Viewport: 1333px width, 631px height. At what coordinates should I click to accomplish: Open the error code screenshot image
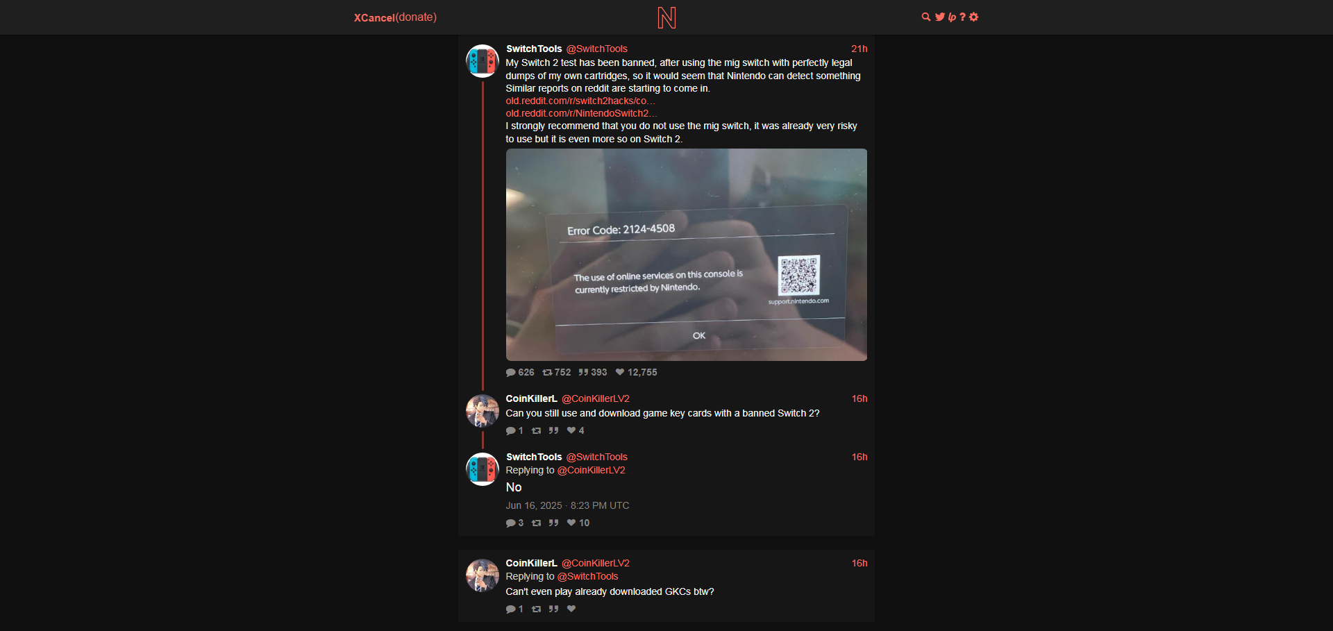point(686,255)
